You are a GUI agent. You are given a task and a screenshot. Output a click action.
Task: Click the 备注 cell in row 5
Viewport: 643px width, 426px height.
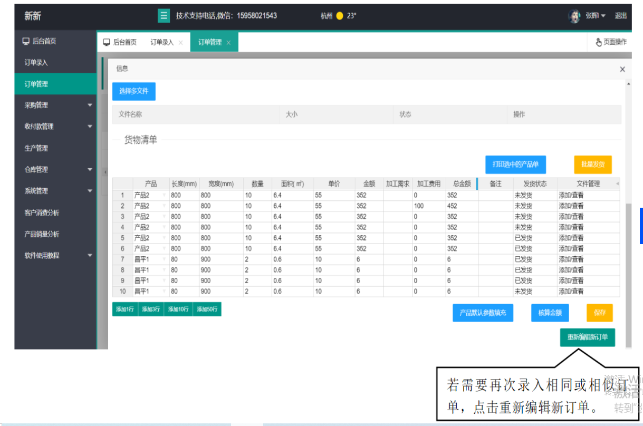pyautogui.click(x=495, y=238)
